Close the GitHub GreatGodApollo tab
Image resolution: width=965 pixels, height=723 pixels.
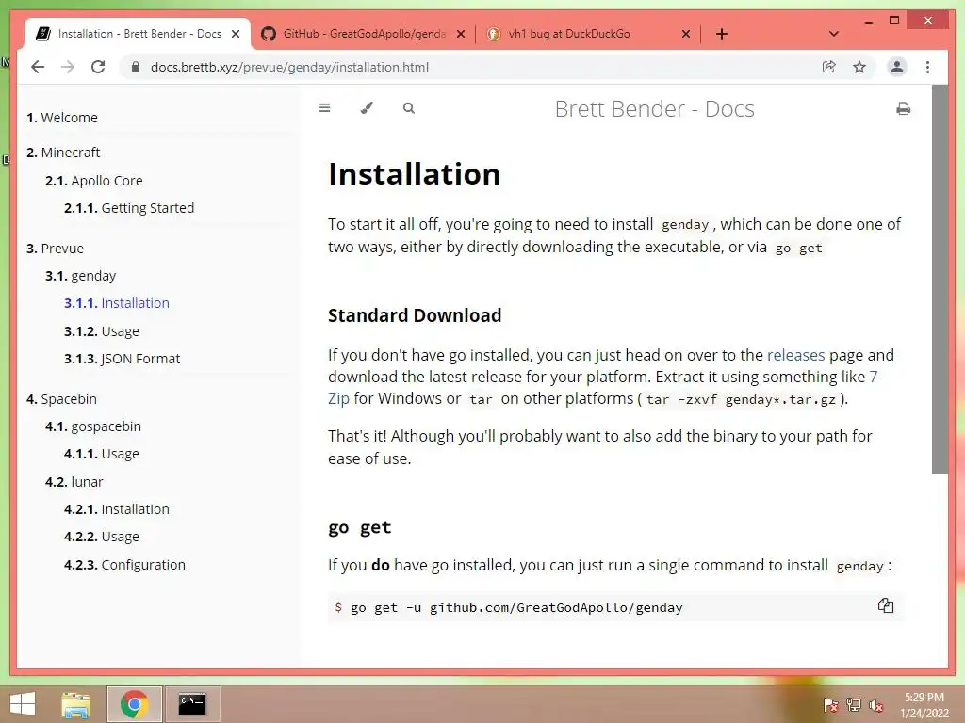pyautogui.click(x=460, y=34)
